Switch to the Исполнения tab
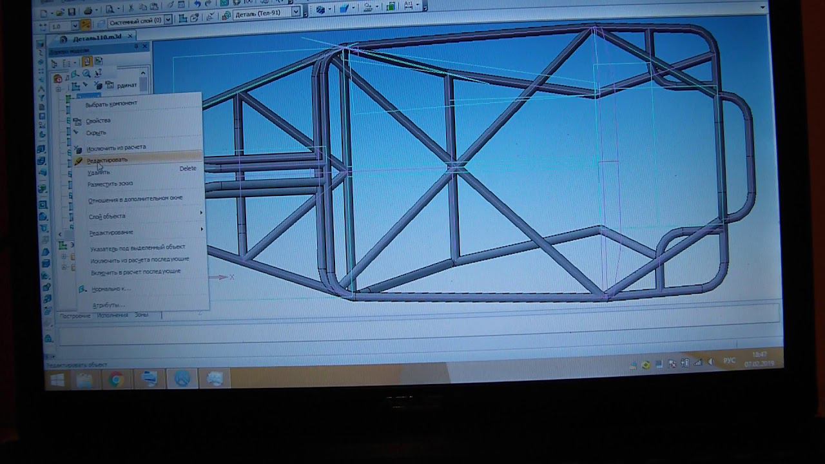The image size is (825, 464). [113, 315]
